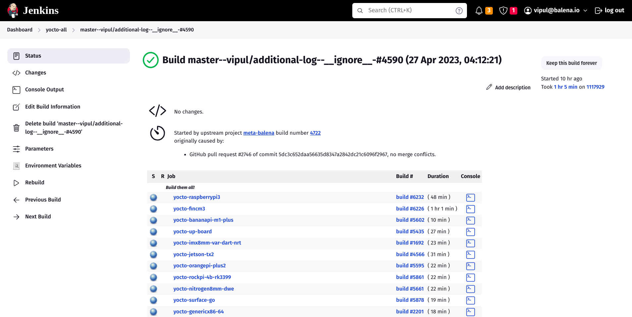This screenshot has width=632, height=317.
Task: Open yocto-bananapi-m1-plus job link
Action: [x=203, y=220]
